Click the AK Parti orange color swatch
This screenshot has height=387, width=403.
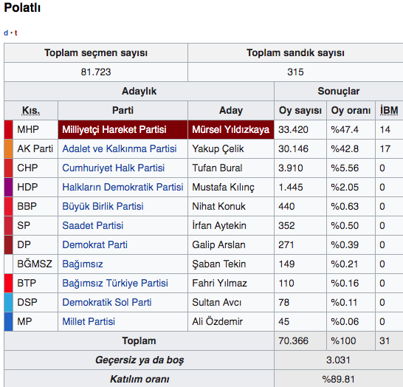(8, 149)
